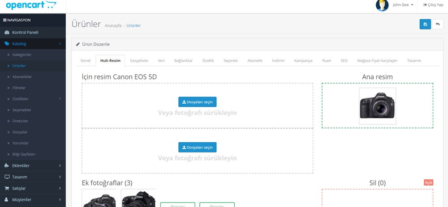Switch to Tasarım product tab
Viewport: 448px width, 207px height.
(x=414, y=61)
